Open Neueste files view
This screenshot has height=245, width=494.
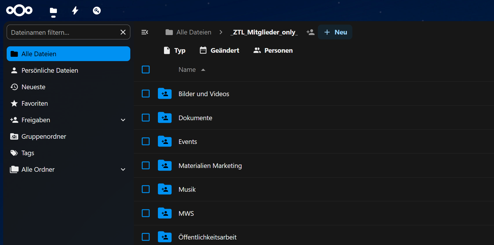coord(68,87)
